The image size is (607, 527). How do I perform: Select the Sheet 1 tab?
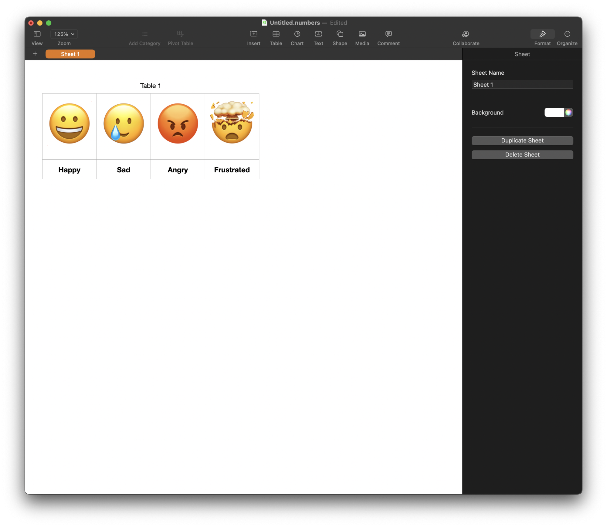pyautogui.click(x=70, y=54)
